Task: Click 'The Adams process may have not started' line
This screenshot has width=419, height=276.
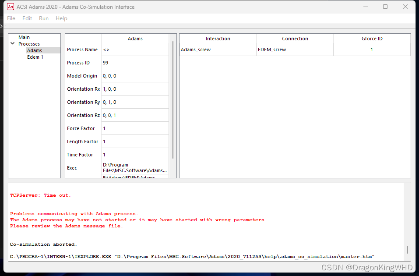Action: 138,220
